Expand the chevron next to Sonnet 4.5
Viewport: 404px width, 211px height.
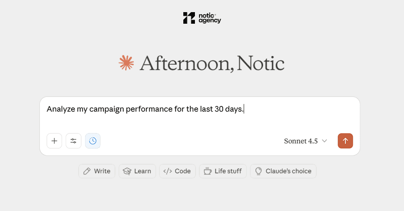[325, 141]
